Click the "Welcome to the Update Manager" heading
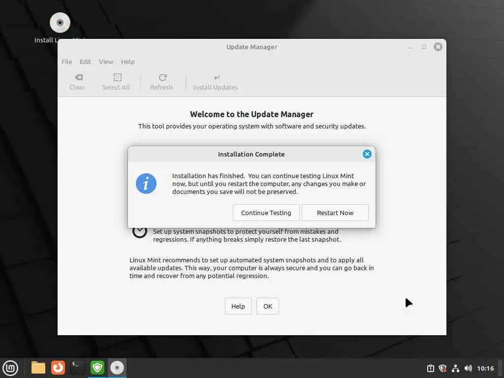Image resolution: width=504 pixels, height=378 pixels. 252,114
